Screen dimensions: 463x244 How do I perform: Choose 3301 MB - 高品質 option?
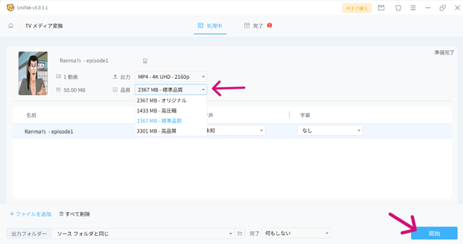[156, 131]
